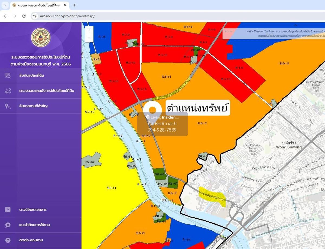This screenshot has height=249, width=325.
Task: Open the browser tab list dropdown
Action: click(5, 5)
